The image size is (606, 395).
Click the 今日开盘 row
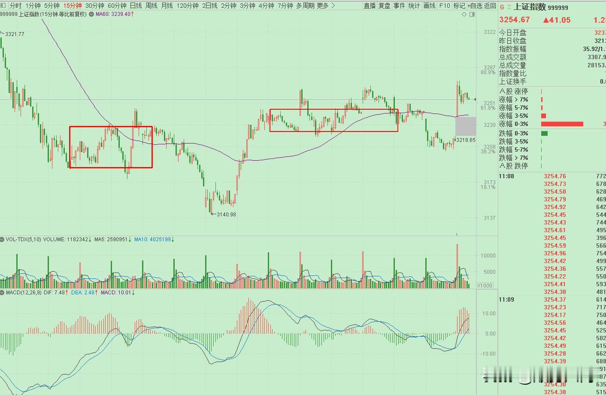coord(553,33)
